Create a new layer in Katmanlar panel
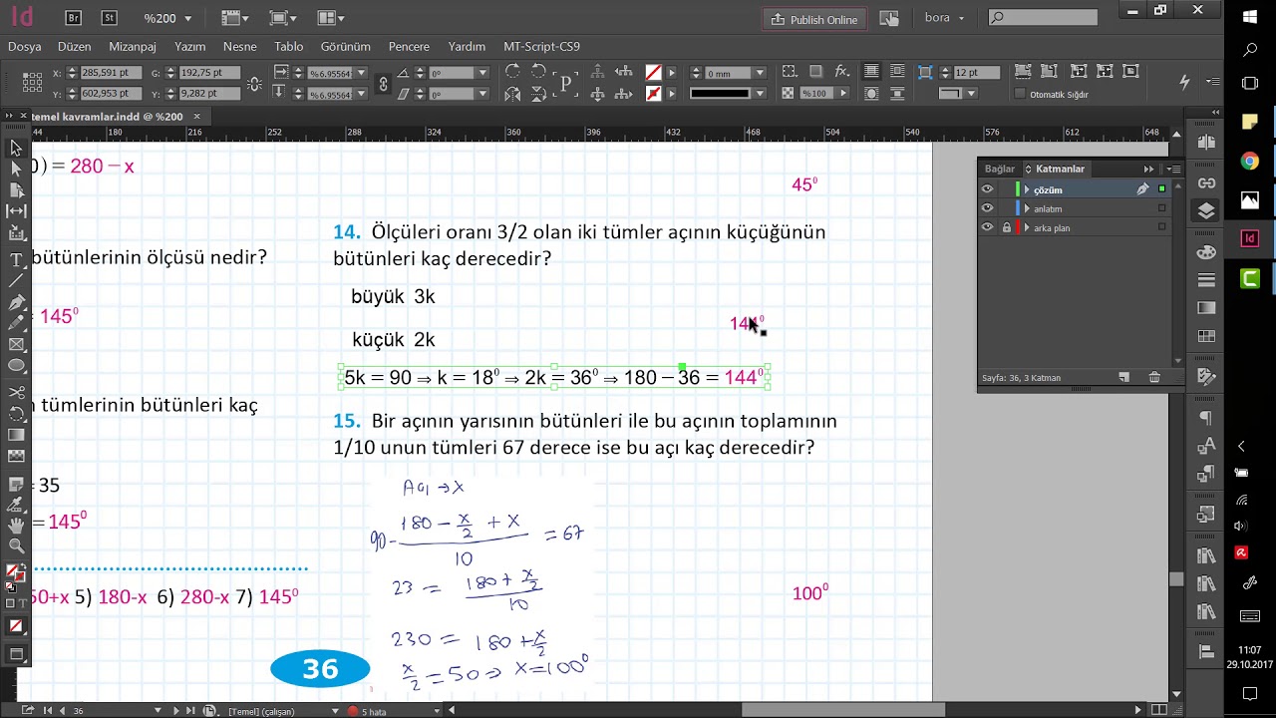Screen dimensions: 1276x718 pyautogui.click(x=1124, y=378)
